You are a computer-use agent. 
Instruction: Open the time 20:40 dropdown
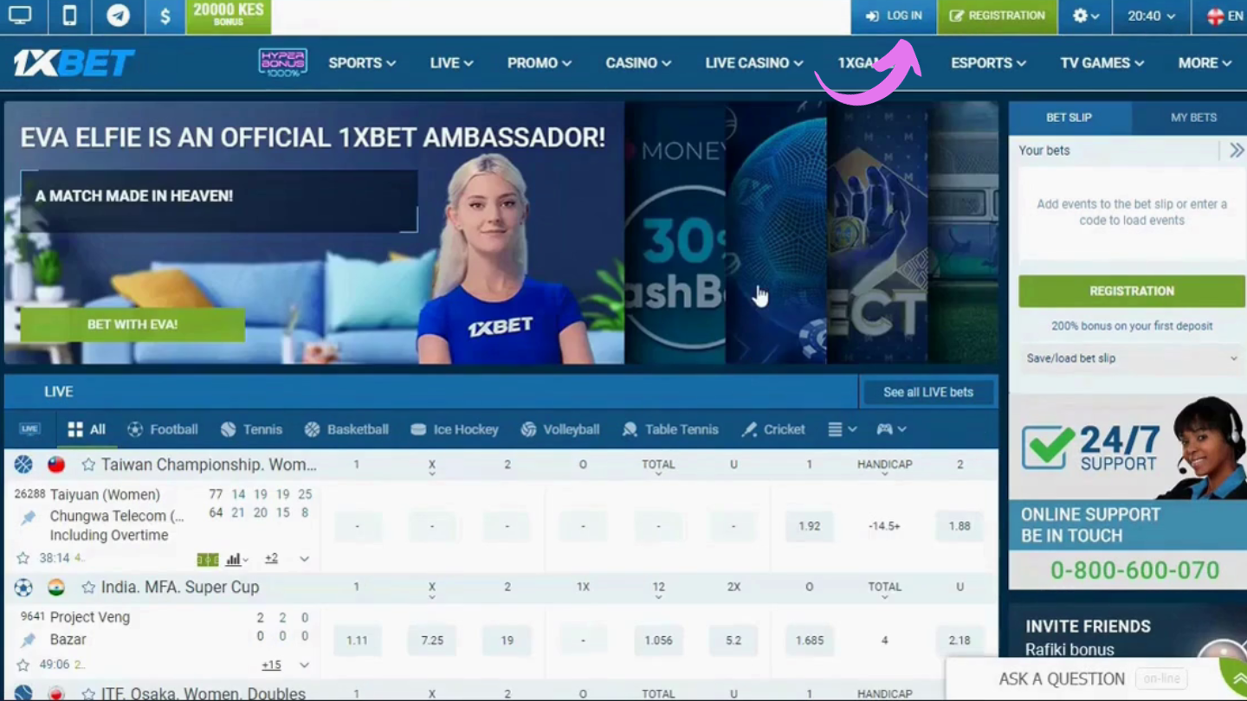point(1151,16)
